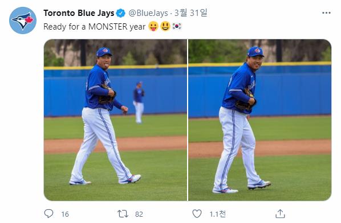Click the blue verified checkmark badge
The image size is (341, 223).
120,13
